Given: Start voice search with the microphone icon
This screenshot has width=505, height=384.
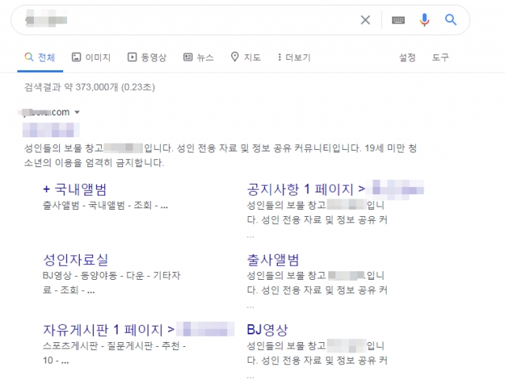Looking at the screenshot, I should [x=425, y=20].
